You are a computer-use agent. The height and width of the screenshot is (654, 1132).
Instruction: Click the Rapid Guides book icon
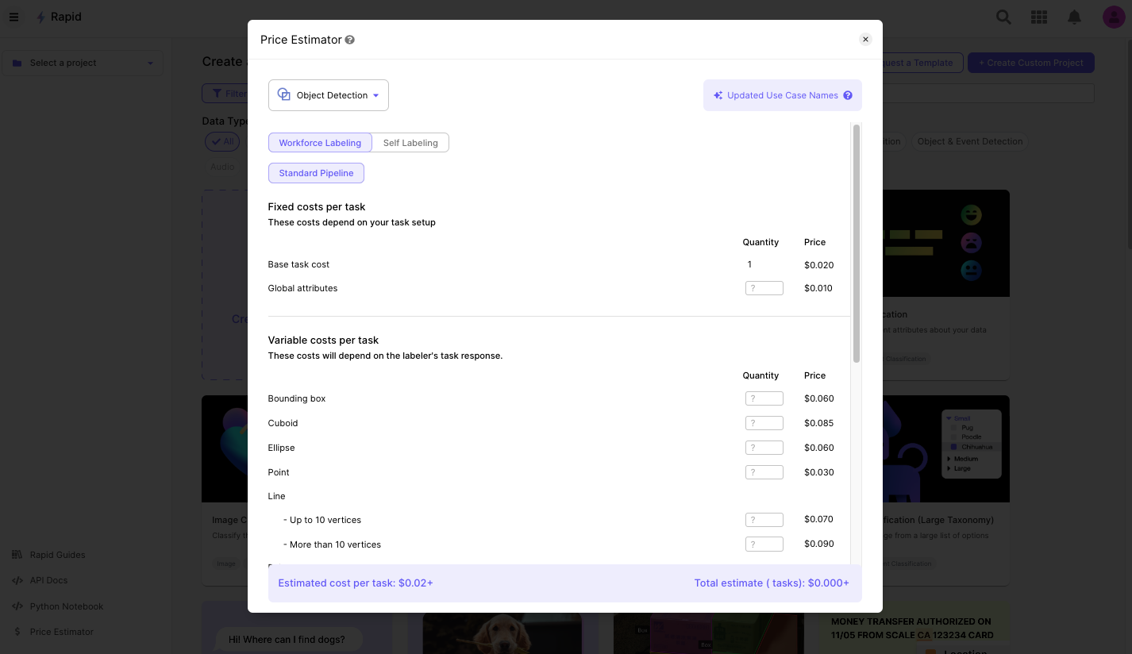pos(17,555)
